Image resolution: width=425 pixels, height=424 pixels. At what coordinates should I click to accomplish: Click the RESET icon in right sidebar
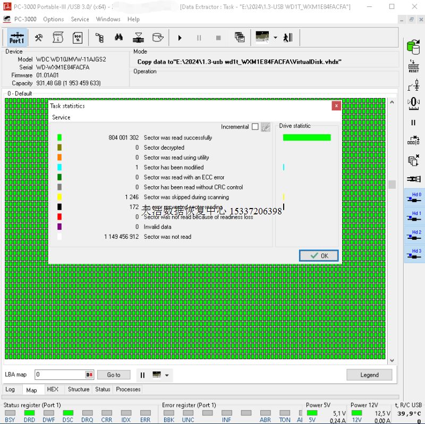click(413, 66)
